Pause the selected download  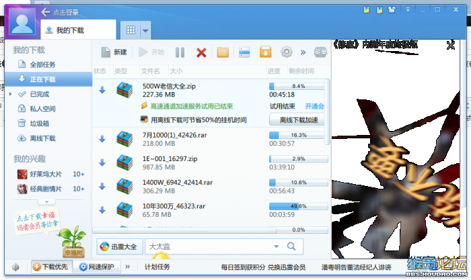180,52
